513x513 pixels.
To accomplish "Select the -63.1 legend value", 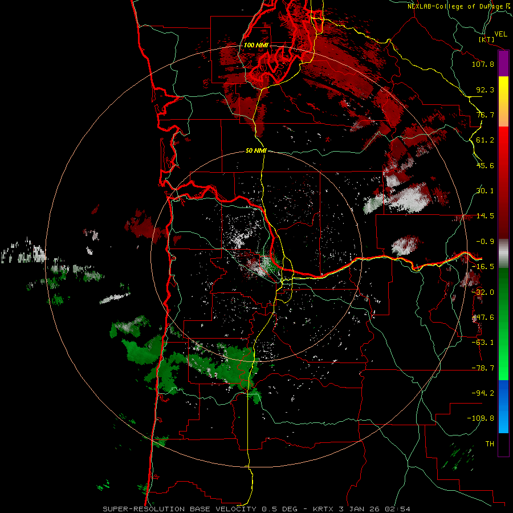I will pos(483,343).
